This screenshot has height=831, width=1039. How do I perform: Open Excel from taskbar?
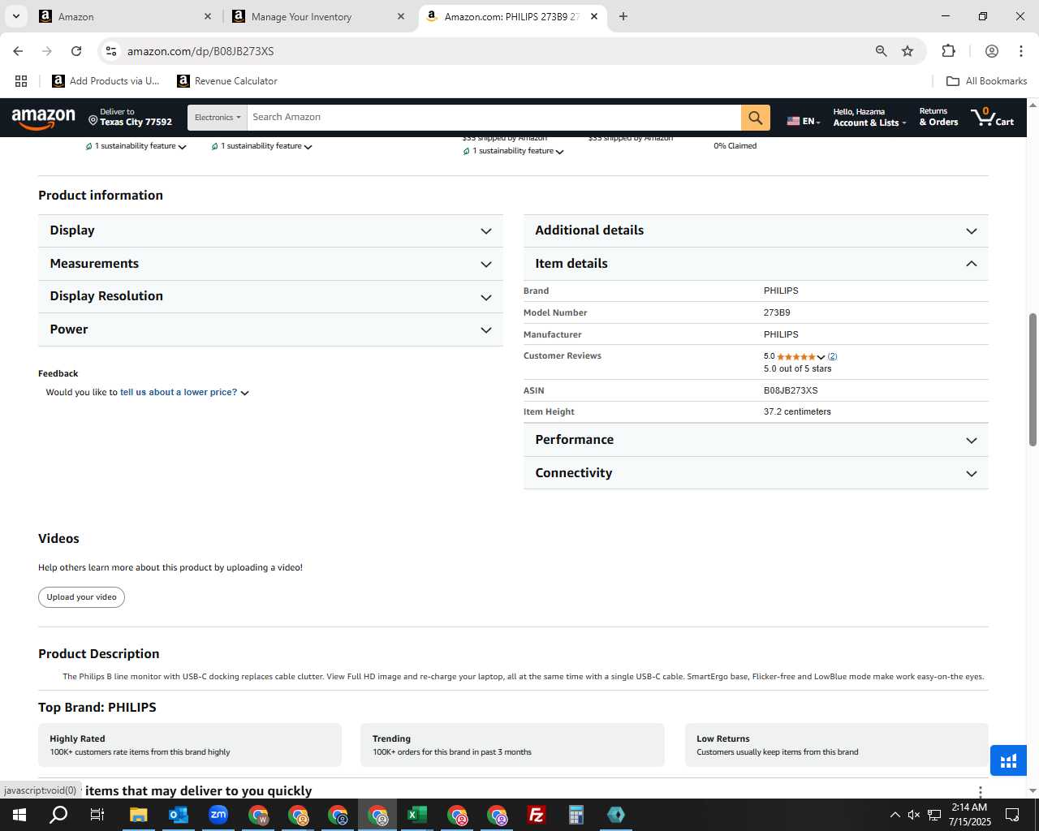(x=417, y=815)
